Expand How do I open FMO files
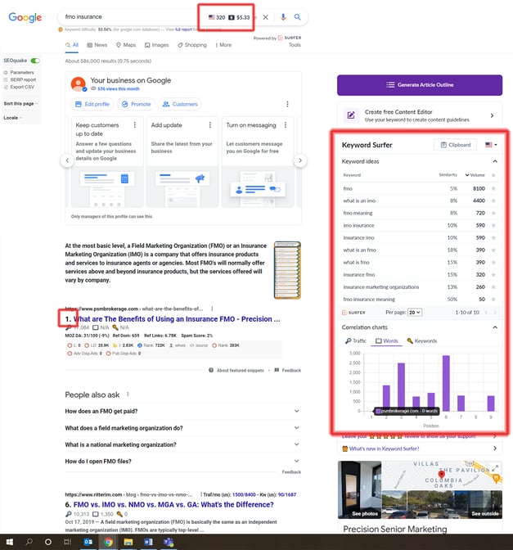 click(x=182, y=462)
